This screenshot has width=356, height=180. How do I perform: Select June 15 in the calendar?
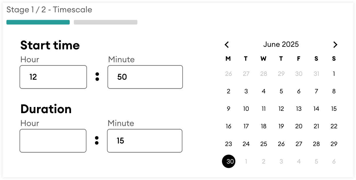(334, 109)
